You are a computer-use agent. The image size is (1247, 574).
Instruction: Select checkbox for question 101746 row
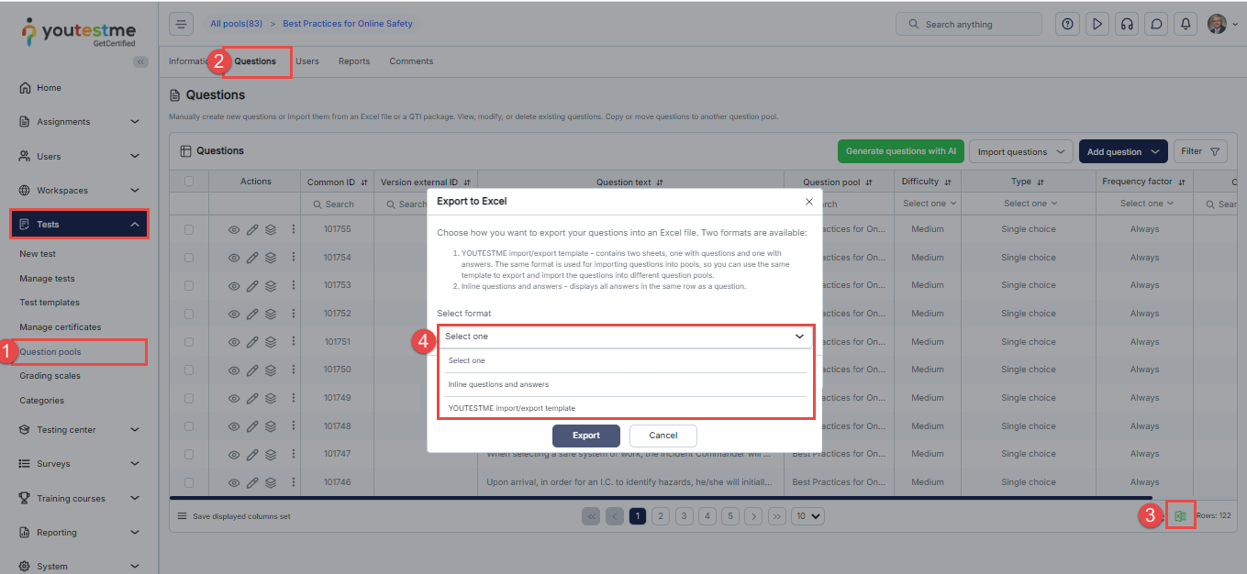189,482
